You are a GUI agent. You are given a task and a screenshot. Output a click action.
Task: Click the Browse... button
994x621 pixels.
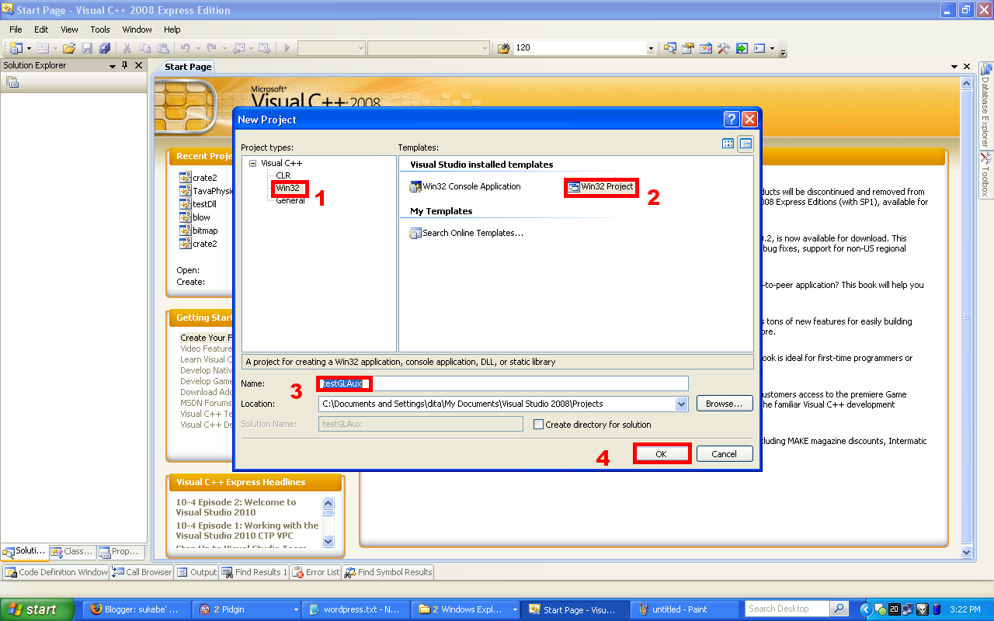pos(725,404)
